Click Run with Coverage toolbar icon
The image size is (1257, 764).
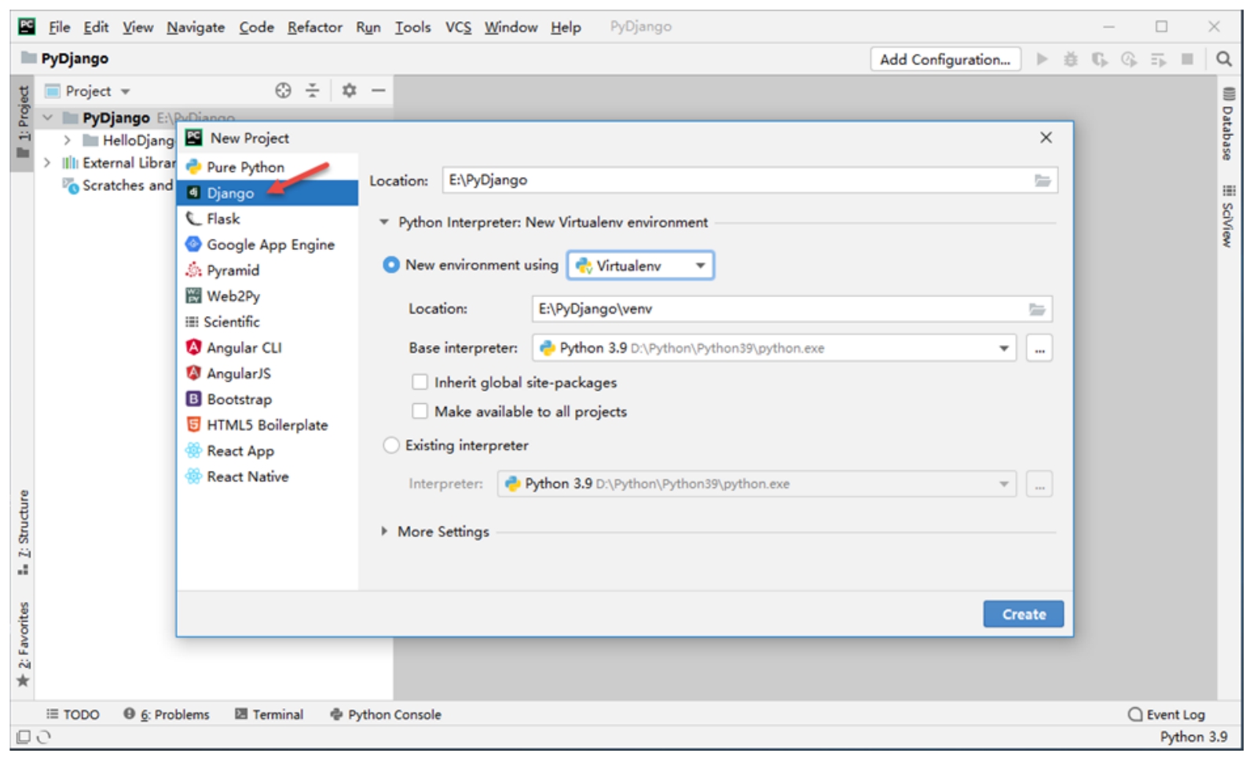(x=1100, y=59)
